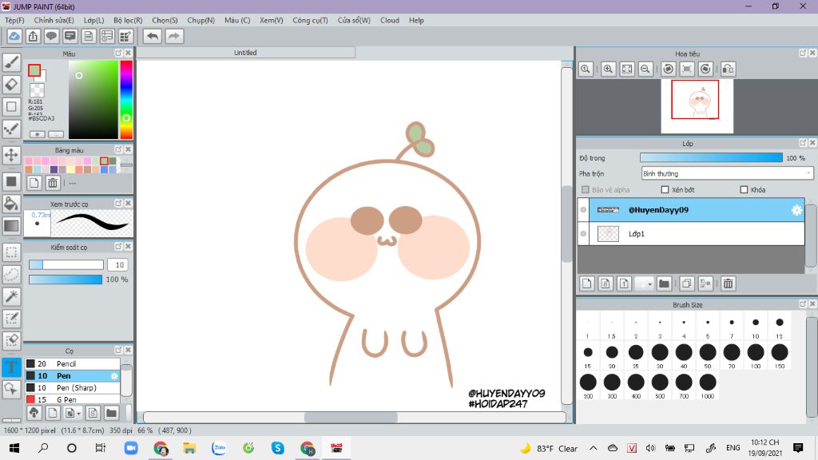Select brush size 10 in Brush Size panel
Image resolution: width=818 pixels, height=460 pixels.
756,327
